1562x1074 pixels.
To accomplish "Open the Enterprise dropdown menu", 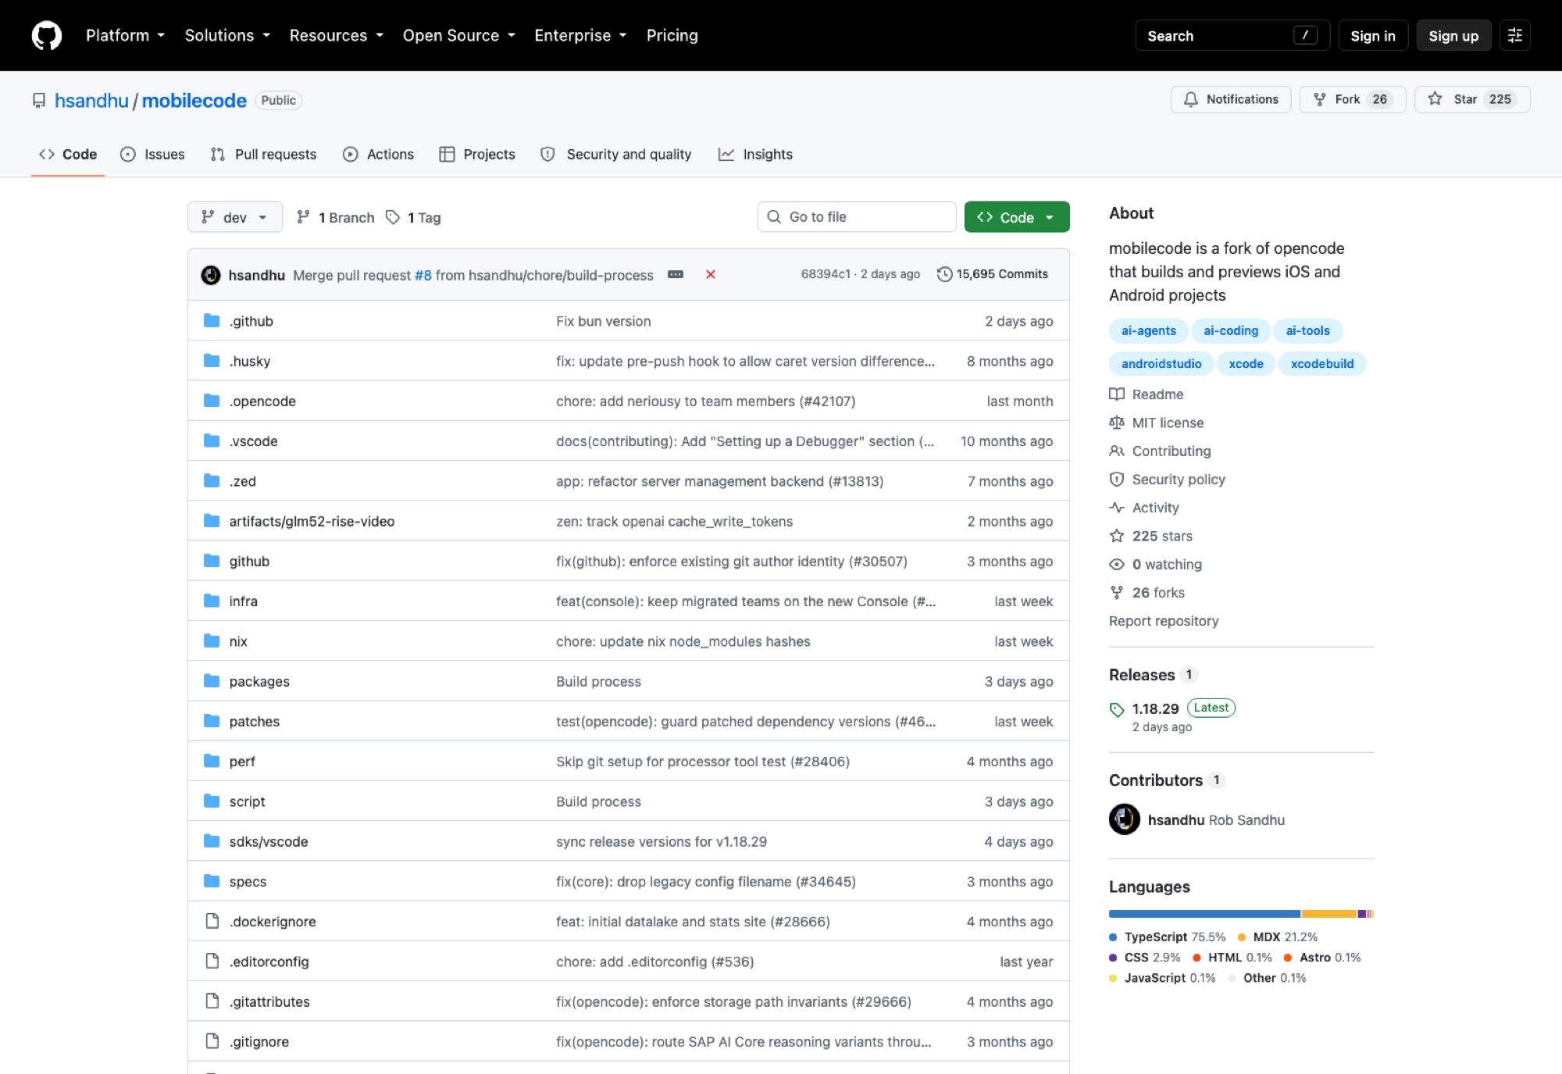I will click(x=580, y=35).
